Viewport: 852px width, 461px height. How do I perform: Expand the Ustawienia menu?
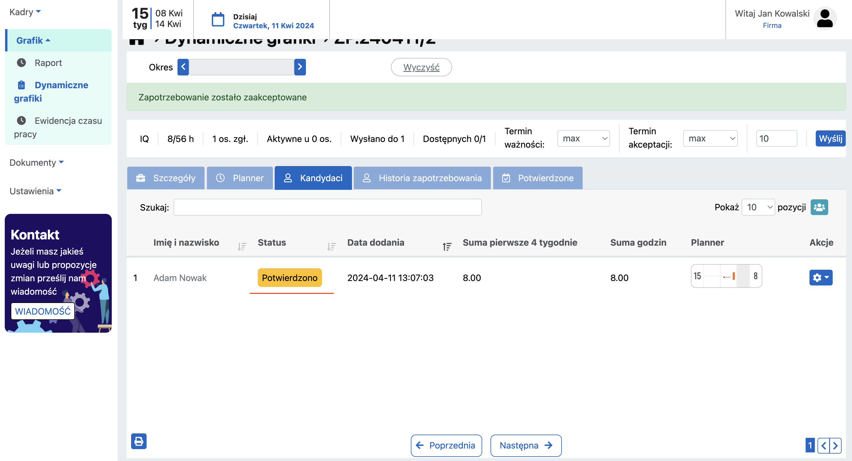tap(35, 191)
